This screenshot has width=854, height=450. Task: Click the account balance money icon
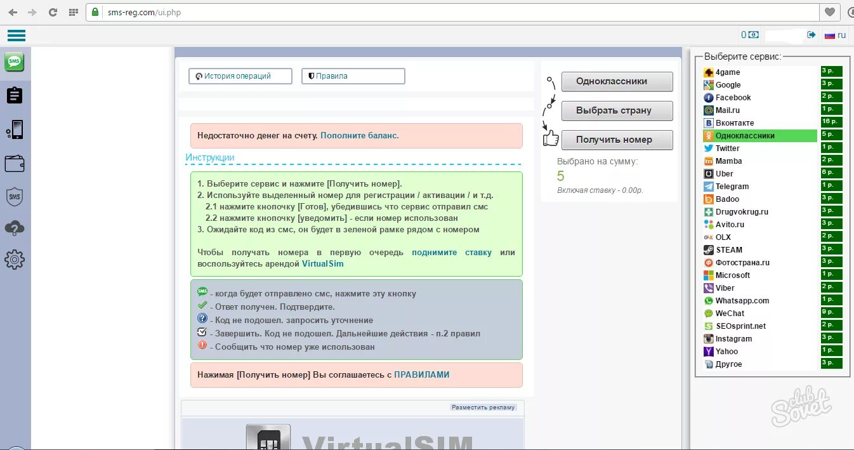pos(753,35)
